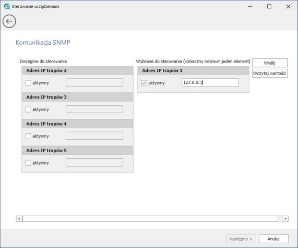The height and width of the screenshot is (248, 298).
Task: Enable aktywny for Adres IP trapów 2
Action: click(x=28, y=83)
